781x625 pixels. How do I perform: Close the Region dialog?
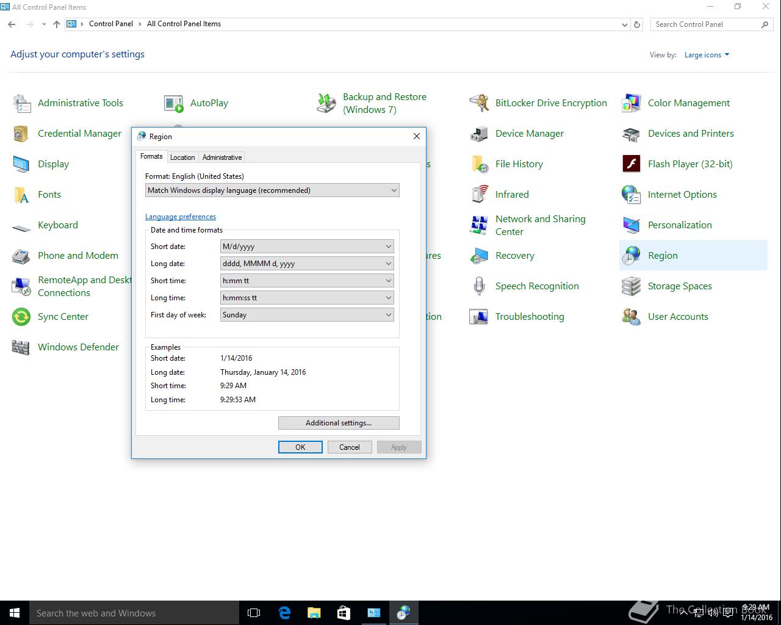[x=417, y=136]
